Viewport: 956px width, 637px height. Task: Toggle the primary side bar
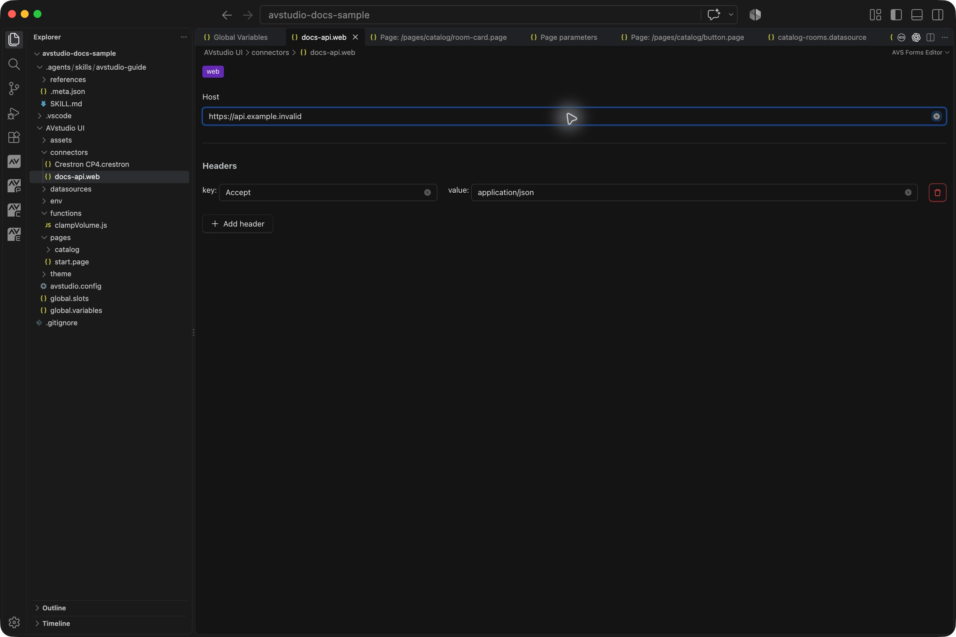pyautogui.click(x=896, y=15)
